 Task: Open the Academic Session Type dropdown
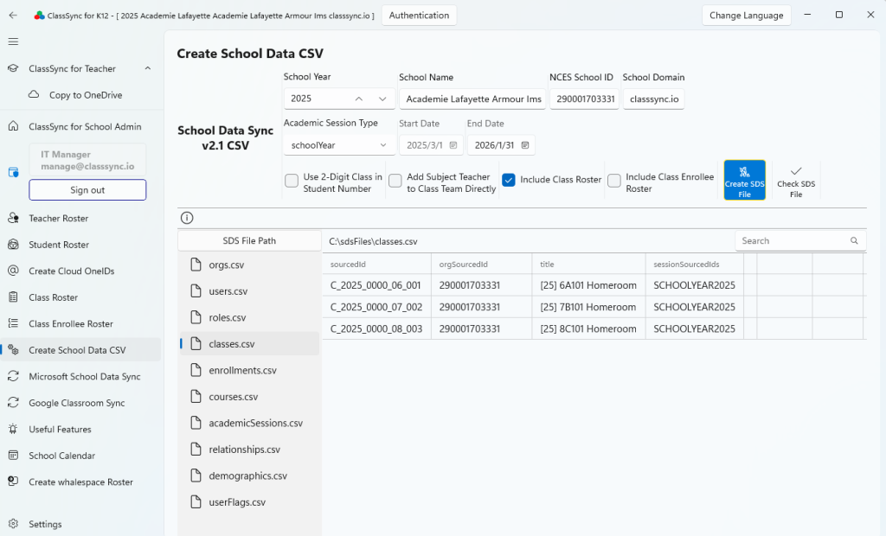click(338, 145)
